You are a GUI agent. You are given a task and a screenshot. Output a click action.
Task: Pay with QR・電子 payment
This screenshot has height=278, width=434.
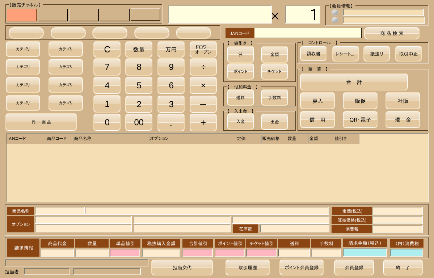click(360, 120)
